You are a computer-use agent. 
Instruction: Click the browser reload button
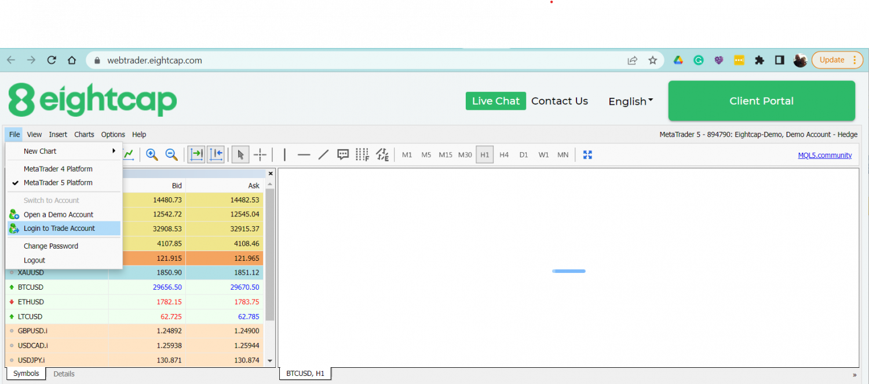pyautogui.click(x=52, y=60)
